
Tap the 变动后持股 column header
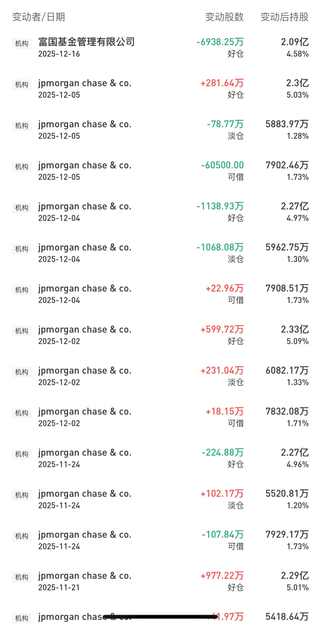pos(284,17)
